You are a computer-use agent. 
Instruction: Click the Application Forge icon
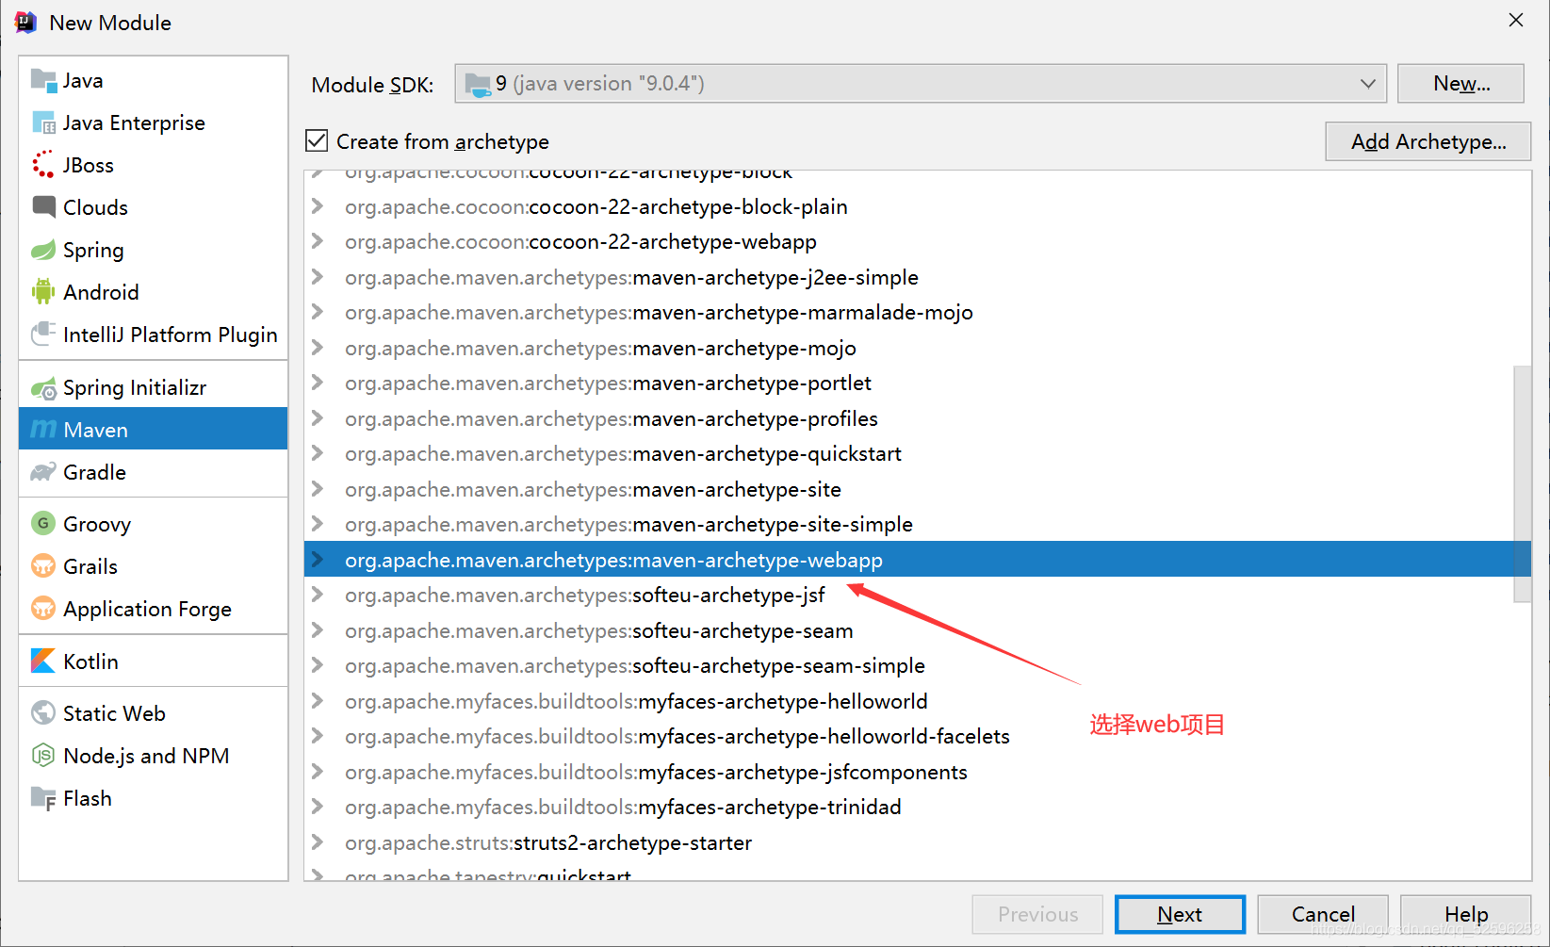click(x=43, y=608)
